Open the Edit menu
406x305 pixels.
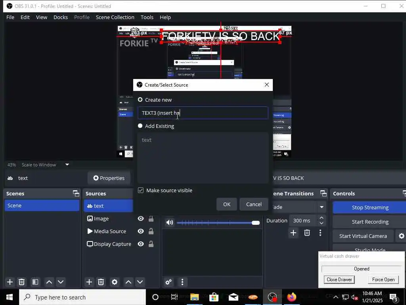[25, 17]
